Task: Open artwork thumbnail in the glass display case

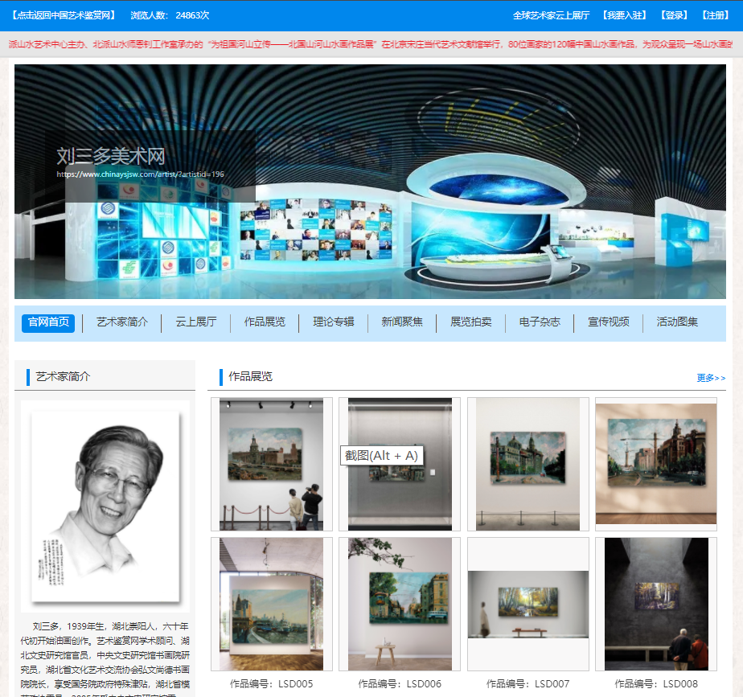Action: (400, 464)
